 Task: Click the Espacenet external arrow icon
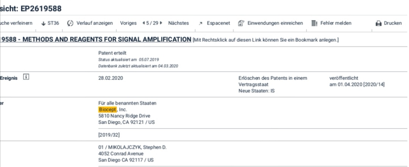pyautogui.click(x=200, y=23)
